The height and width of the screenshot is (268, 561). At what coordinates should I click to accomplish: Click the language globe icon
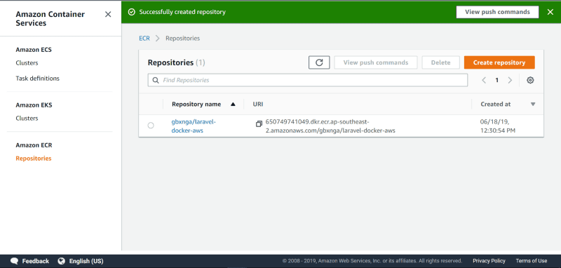click(x=62, y=261)
